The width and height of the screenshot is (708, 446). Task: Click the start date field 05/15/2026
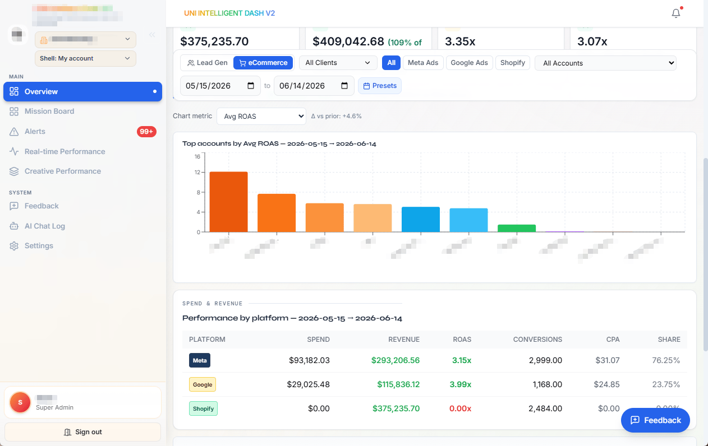(220, 86)
